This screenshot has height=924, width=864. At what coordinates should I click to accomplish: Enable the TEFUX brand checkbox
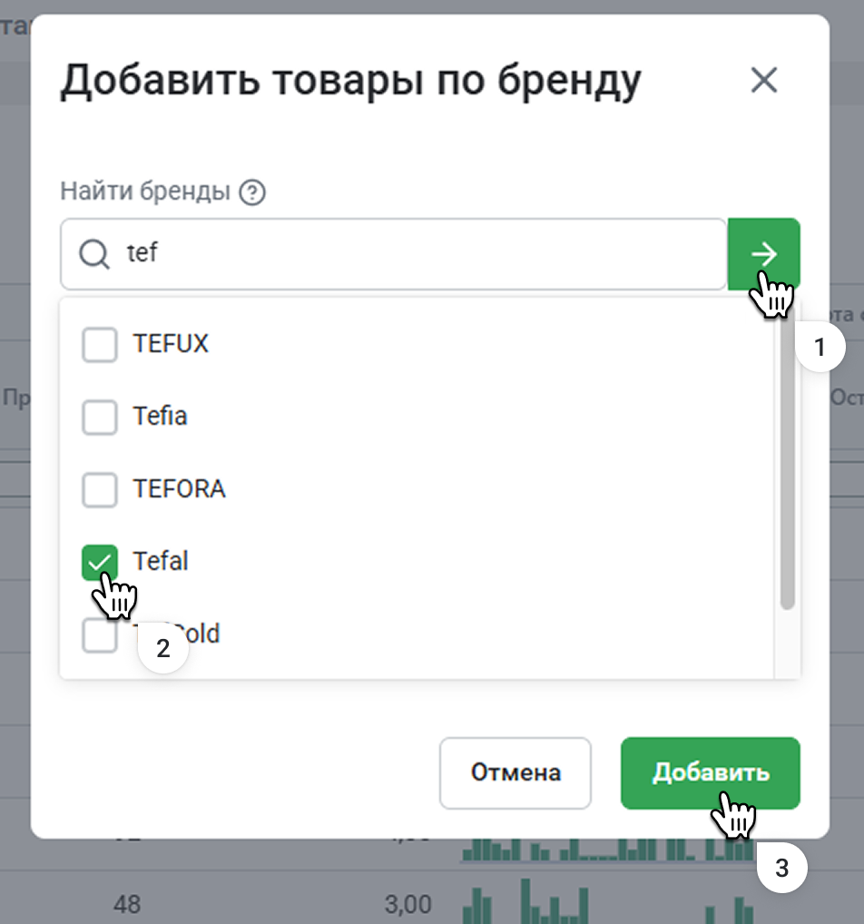coord(100,344)
